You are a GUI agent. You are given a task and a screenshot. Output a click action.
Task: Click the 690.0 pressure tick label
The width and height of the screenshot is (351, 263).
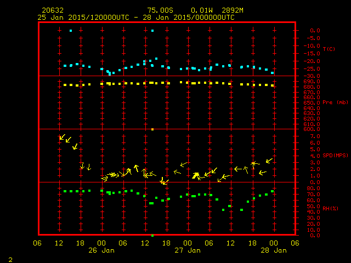(312, 82)
